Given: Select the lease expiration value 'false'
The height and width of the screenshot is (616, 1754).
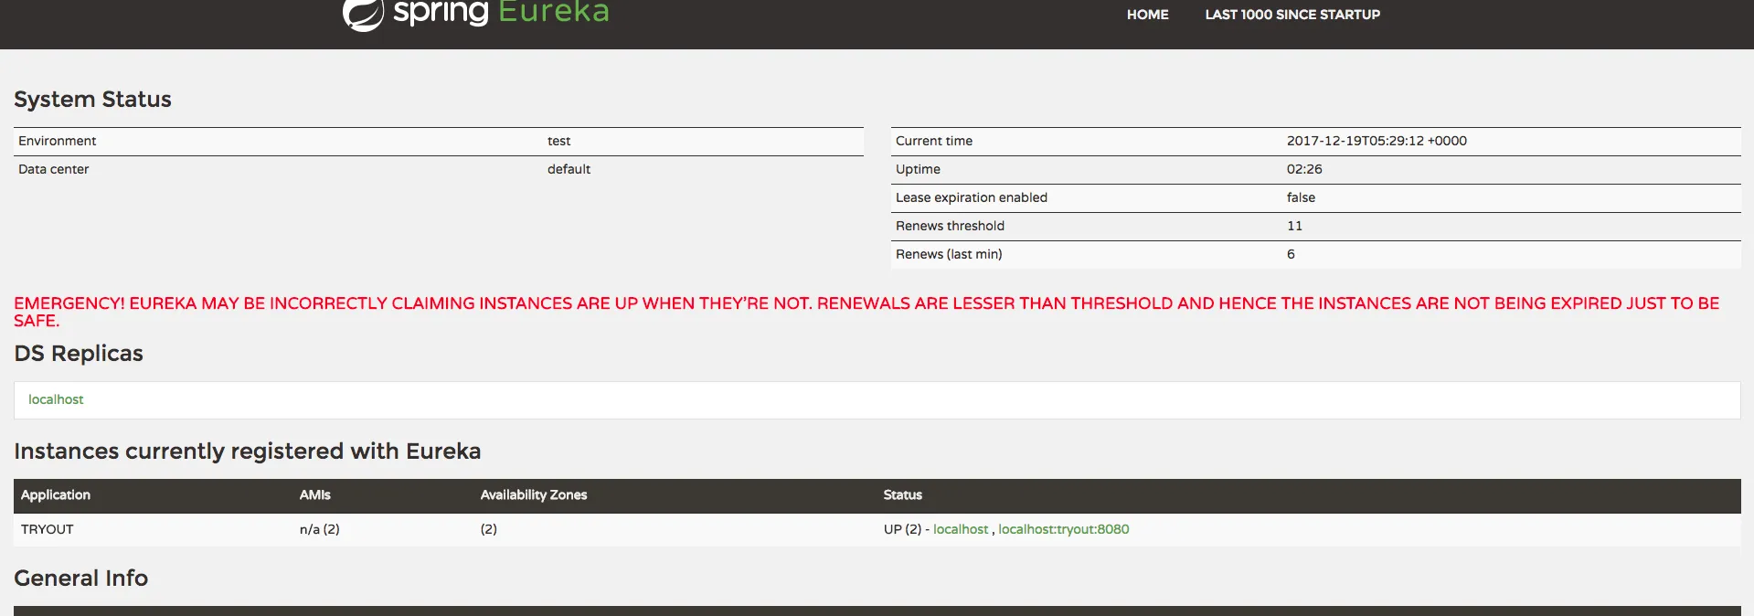Looking at the screenshot, I should point(1301,197).
